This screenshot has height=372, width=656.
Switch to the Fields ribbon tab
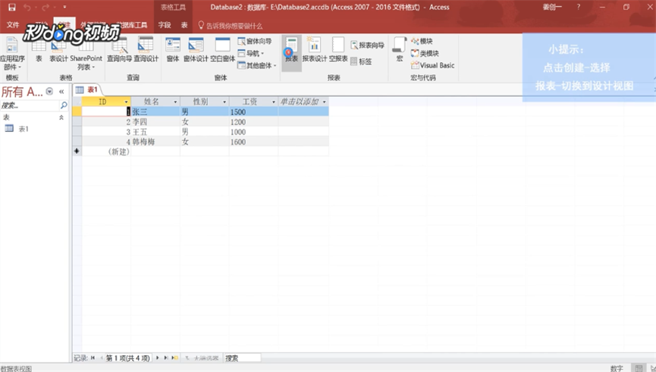click(165, 25)
